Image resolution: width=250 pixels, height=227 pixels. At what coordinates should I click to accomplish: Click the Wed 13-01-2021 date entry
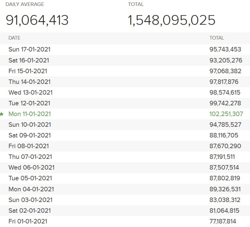coord(31,93)
